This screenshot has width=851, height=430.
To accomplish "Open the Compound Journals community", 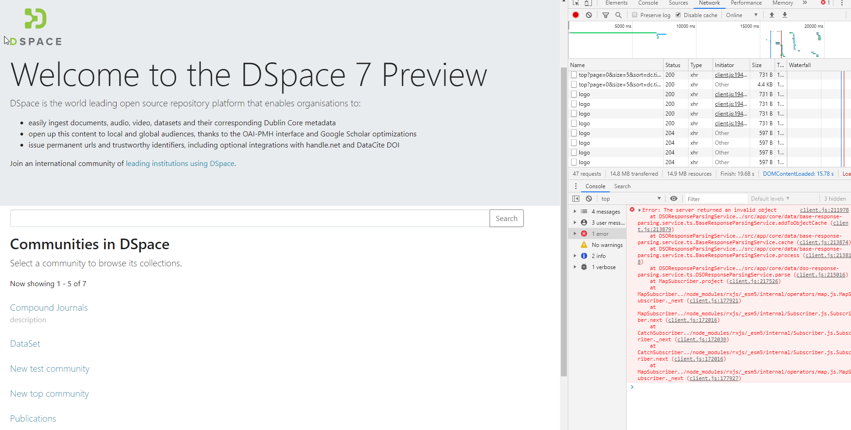I will pyautogui.click(x=49, y=307).
